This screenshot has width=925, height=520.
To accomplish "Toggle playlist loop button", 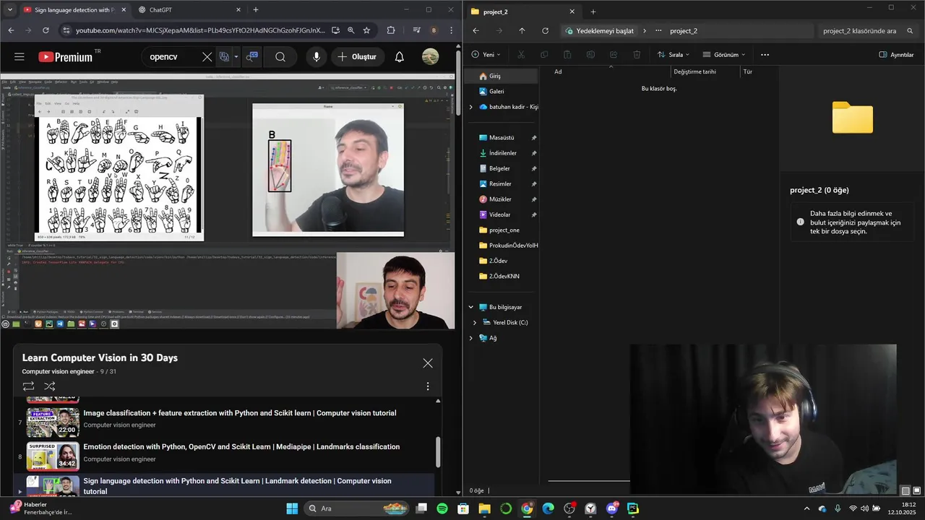I will 28,386.
